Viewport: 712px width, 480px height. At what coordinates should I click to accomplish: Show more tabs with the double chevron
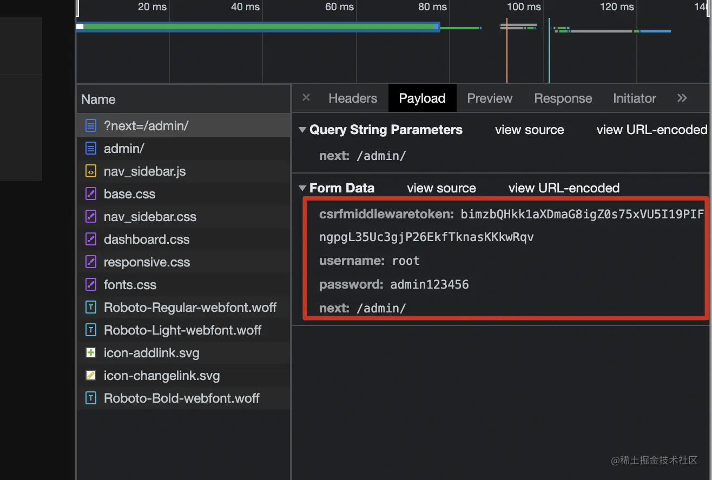click(682, 98)
